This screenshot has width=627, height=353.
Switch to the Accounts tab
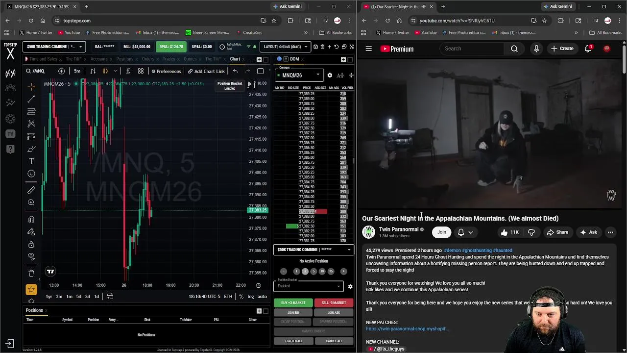tap(98, 59)
